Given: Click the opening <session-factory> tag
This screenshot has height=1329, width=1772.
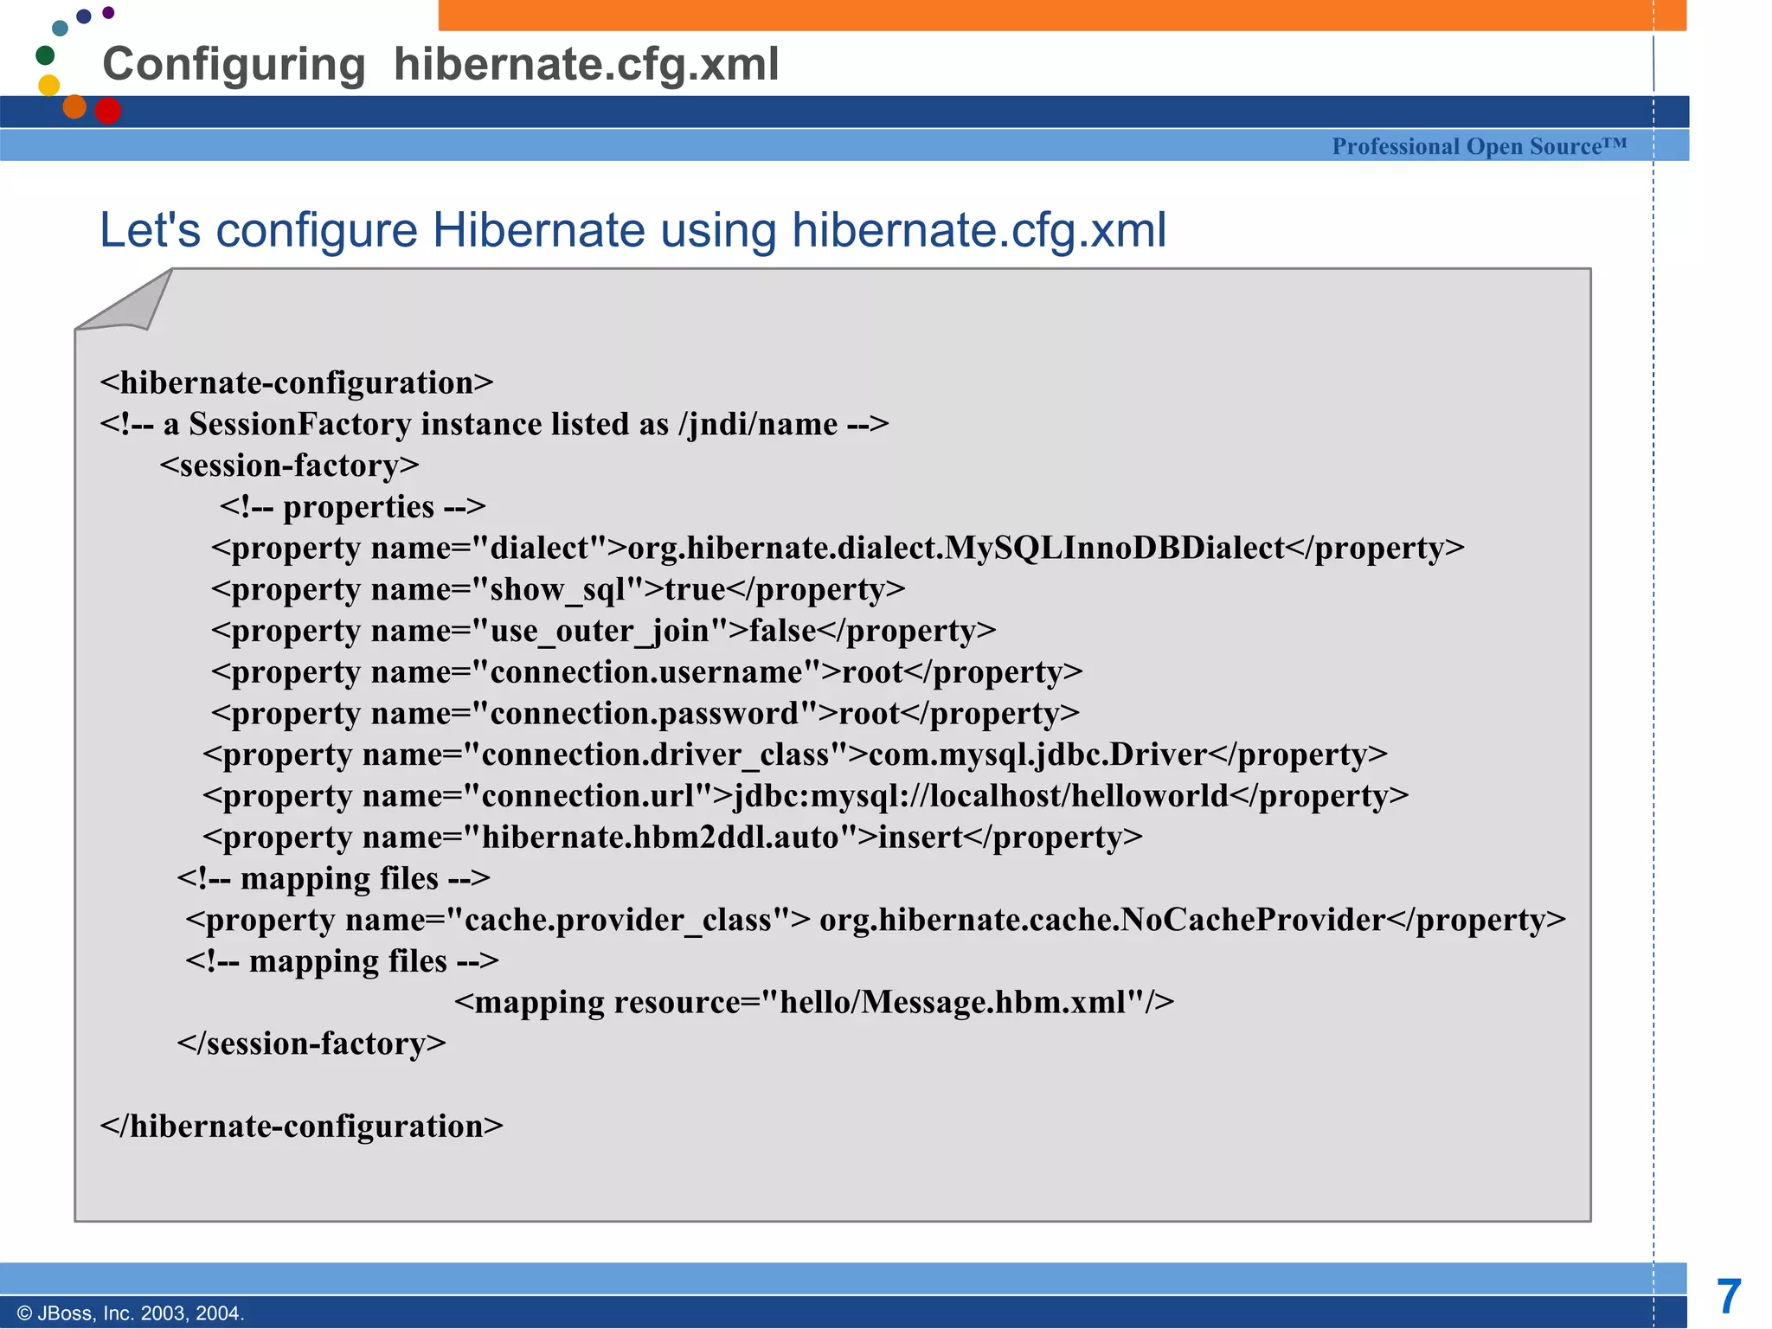Looking at the screenshot, I should pos(290,465).
